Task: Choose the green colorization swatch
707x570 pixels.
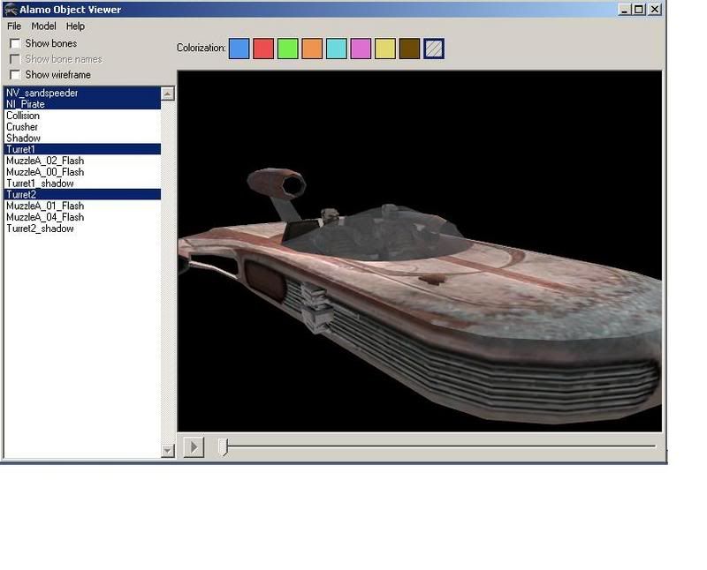Action: 287,49
